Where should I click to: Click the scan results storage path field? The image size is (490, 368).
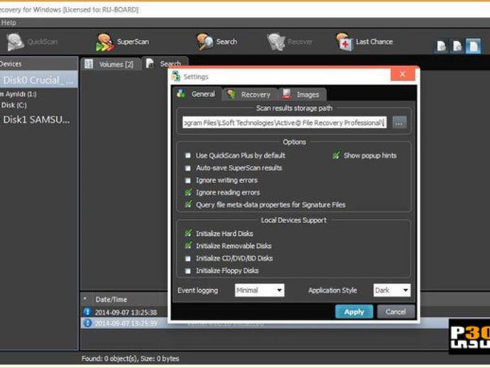(x=285, y=123)
